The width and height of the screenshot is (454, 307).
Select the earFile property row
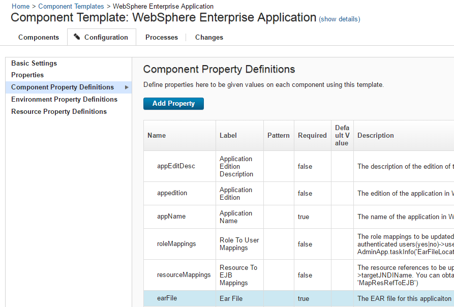pos(167,298)
